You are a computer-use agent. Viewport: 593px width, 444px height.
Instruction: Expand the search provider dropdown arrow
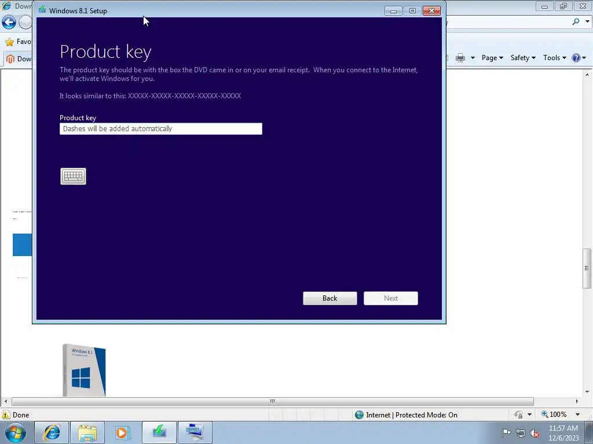pyautogui.click(x=587, y=21)
